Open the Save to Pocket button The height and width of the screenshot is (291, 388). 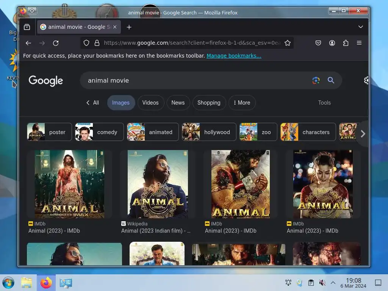[x=318, y=43]
